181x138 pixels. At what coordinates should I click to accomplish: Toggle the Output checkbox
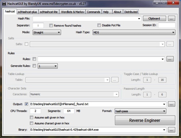pyautogui.click(x=26, y=104)
